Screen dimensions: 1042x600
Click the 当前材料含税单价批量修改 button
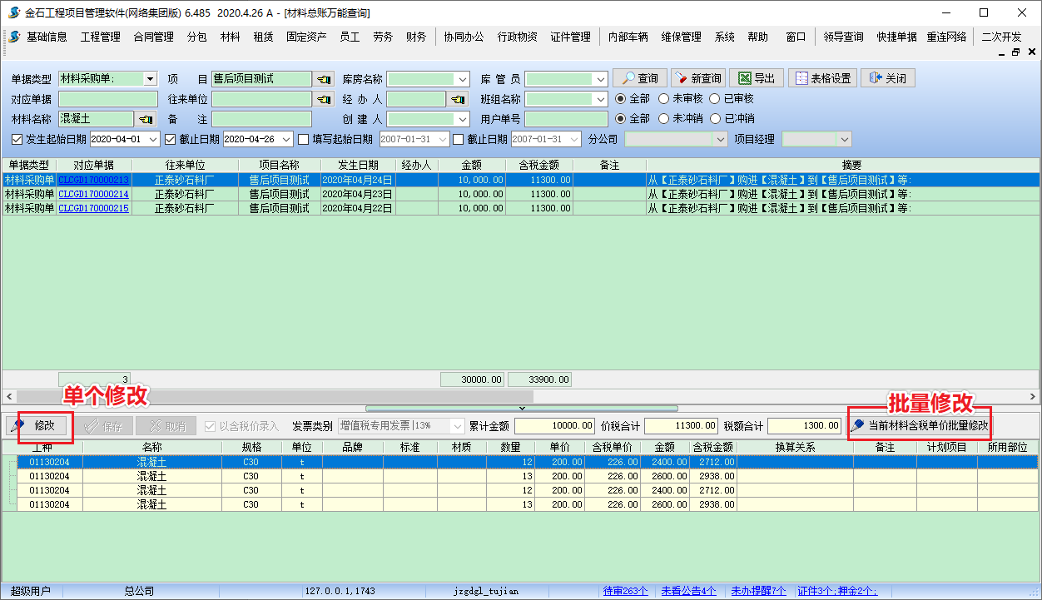[x=920, y=425]
